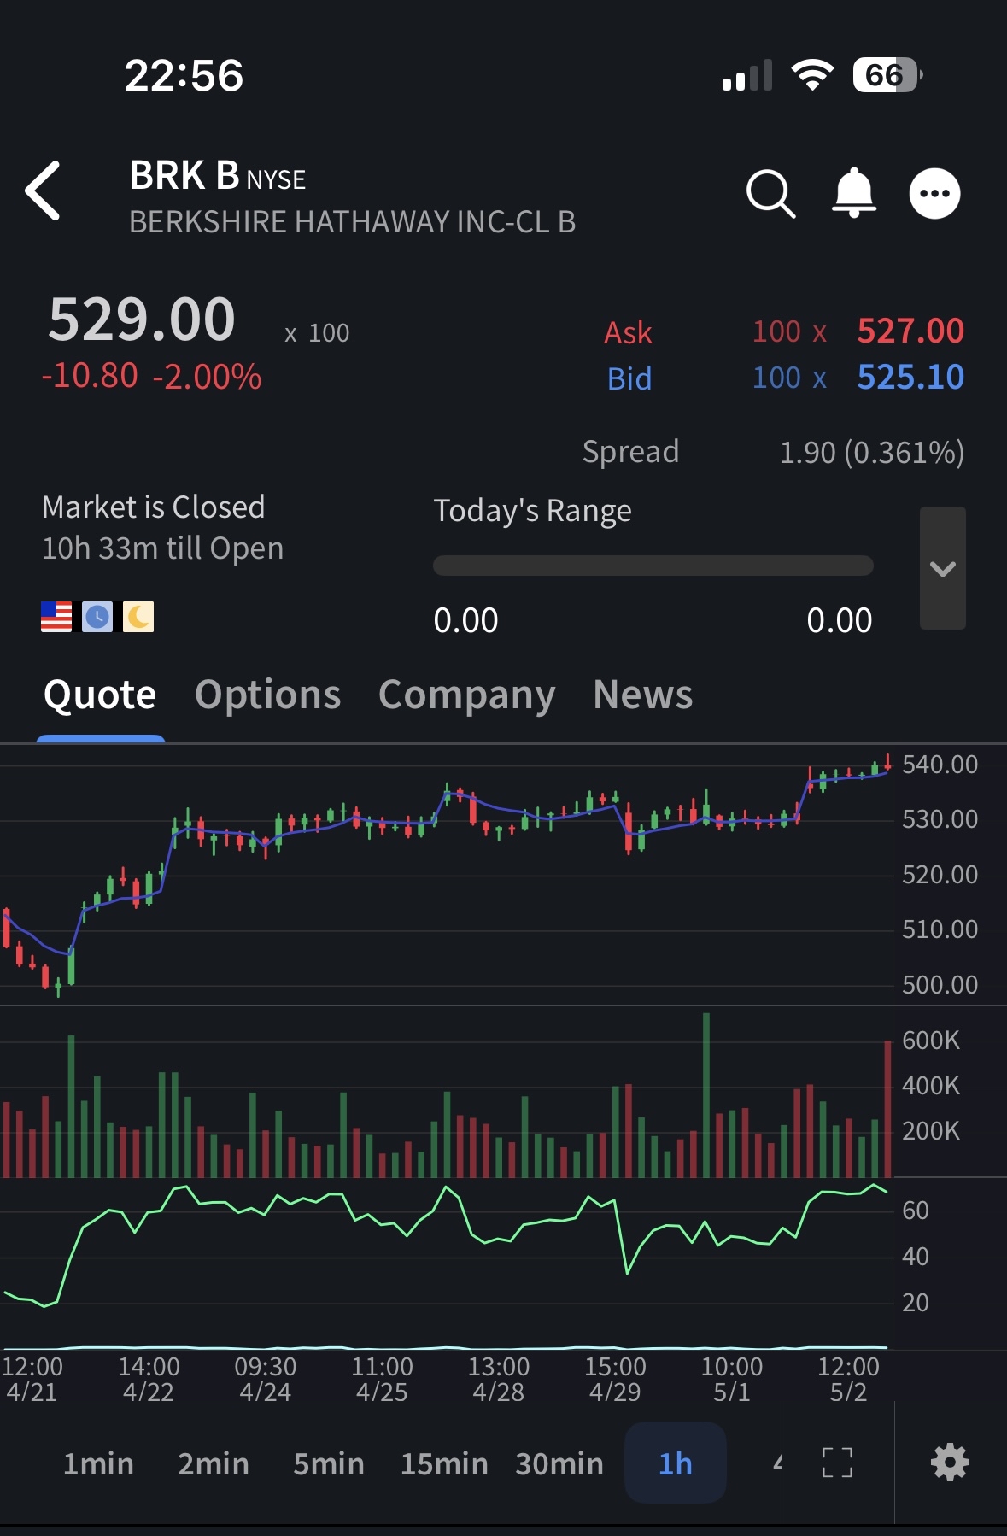The image size is (1007, 1536).
Task: Tap the Market is Closed status
Action: tap(154, 507)
